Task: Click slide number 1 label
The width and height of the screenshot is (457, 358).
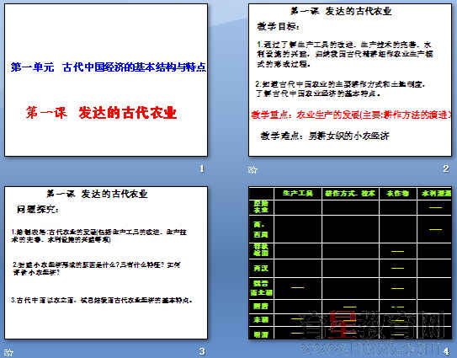Action: point(202,168)
